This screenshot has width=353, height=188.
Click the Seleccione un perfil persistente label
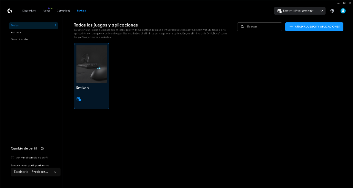(30, 166)
